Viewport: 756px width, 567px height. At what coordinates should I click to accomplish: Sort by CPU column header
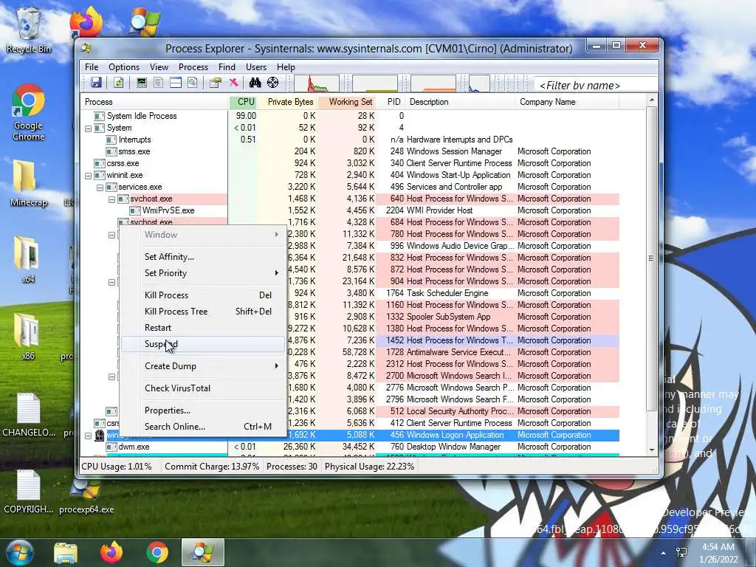tap(243, 102)
